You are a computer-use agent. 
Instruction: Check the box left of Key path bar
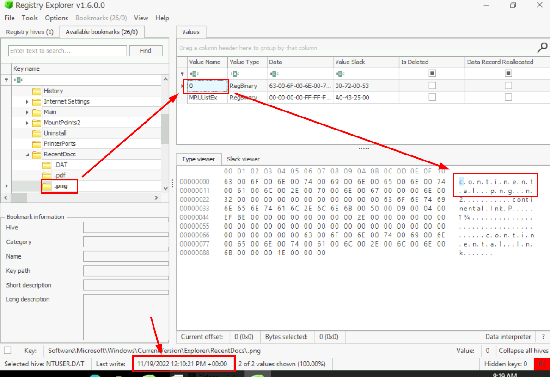point(7,351)
